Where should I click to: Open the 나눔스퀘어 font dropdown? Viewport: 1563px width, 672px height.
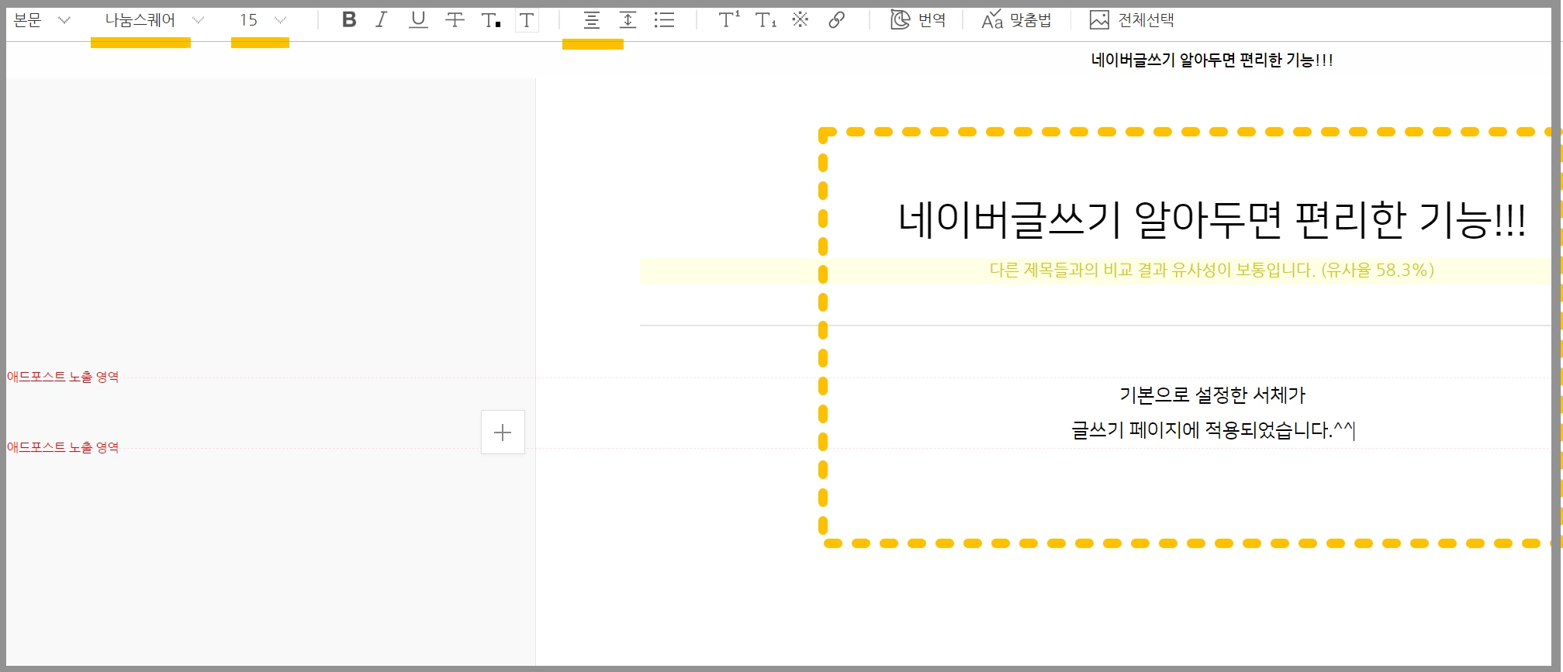point(154,20)
